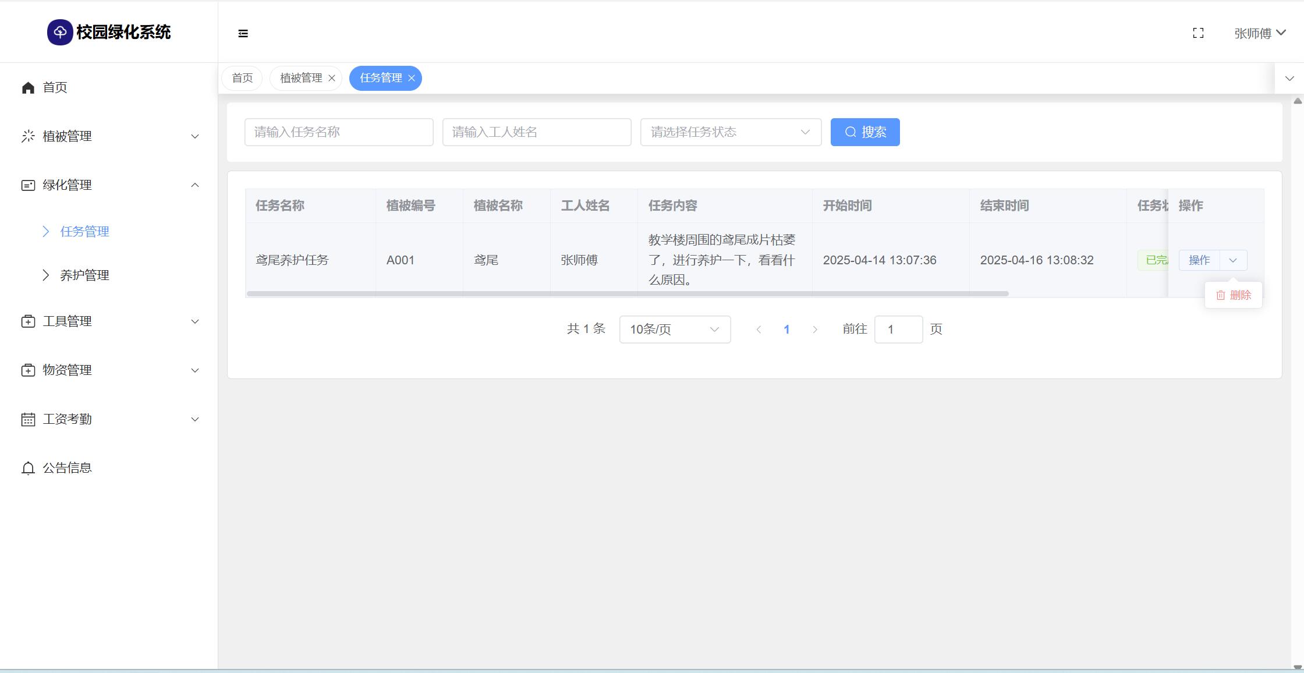
Task: Open 养护管理 in sidebar
Action: (x=84, y=275)
